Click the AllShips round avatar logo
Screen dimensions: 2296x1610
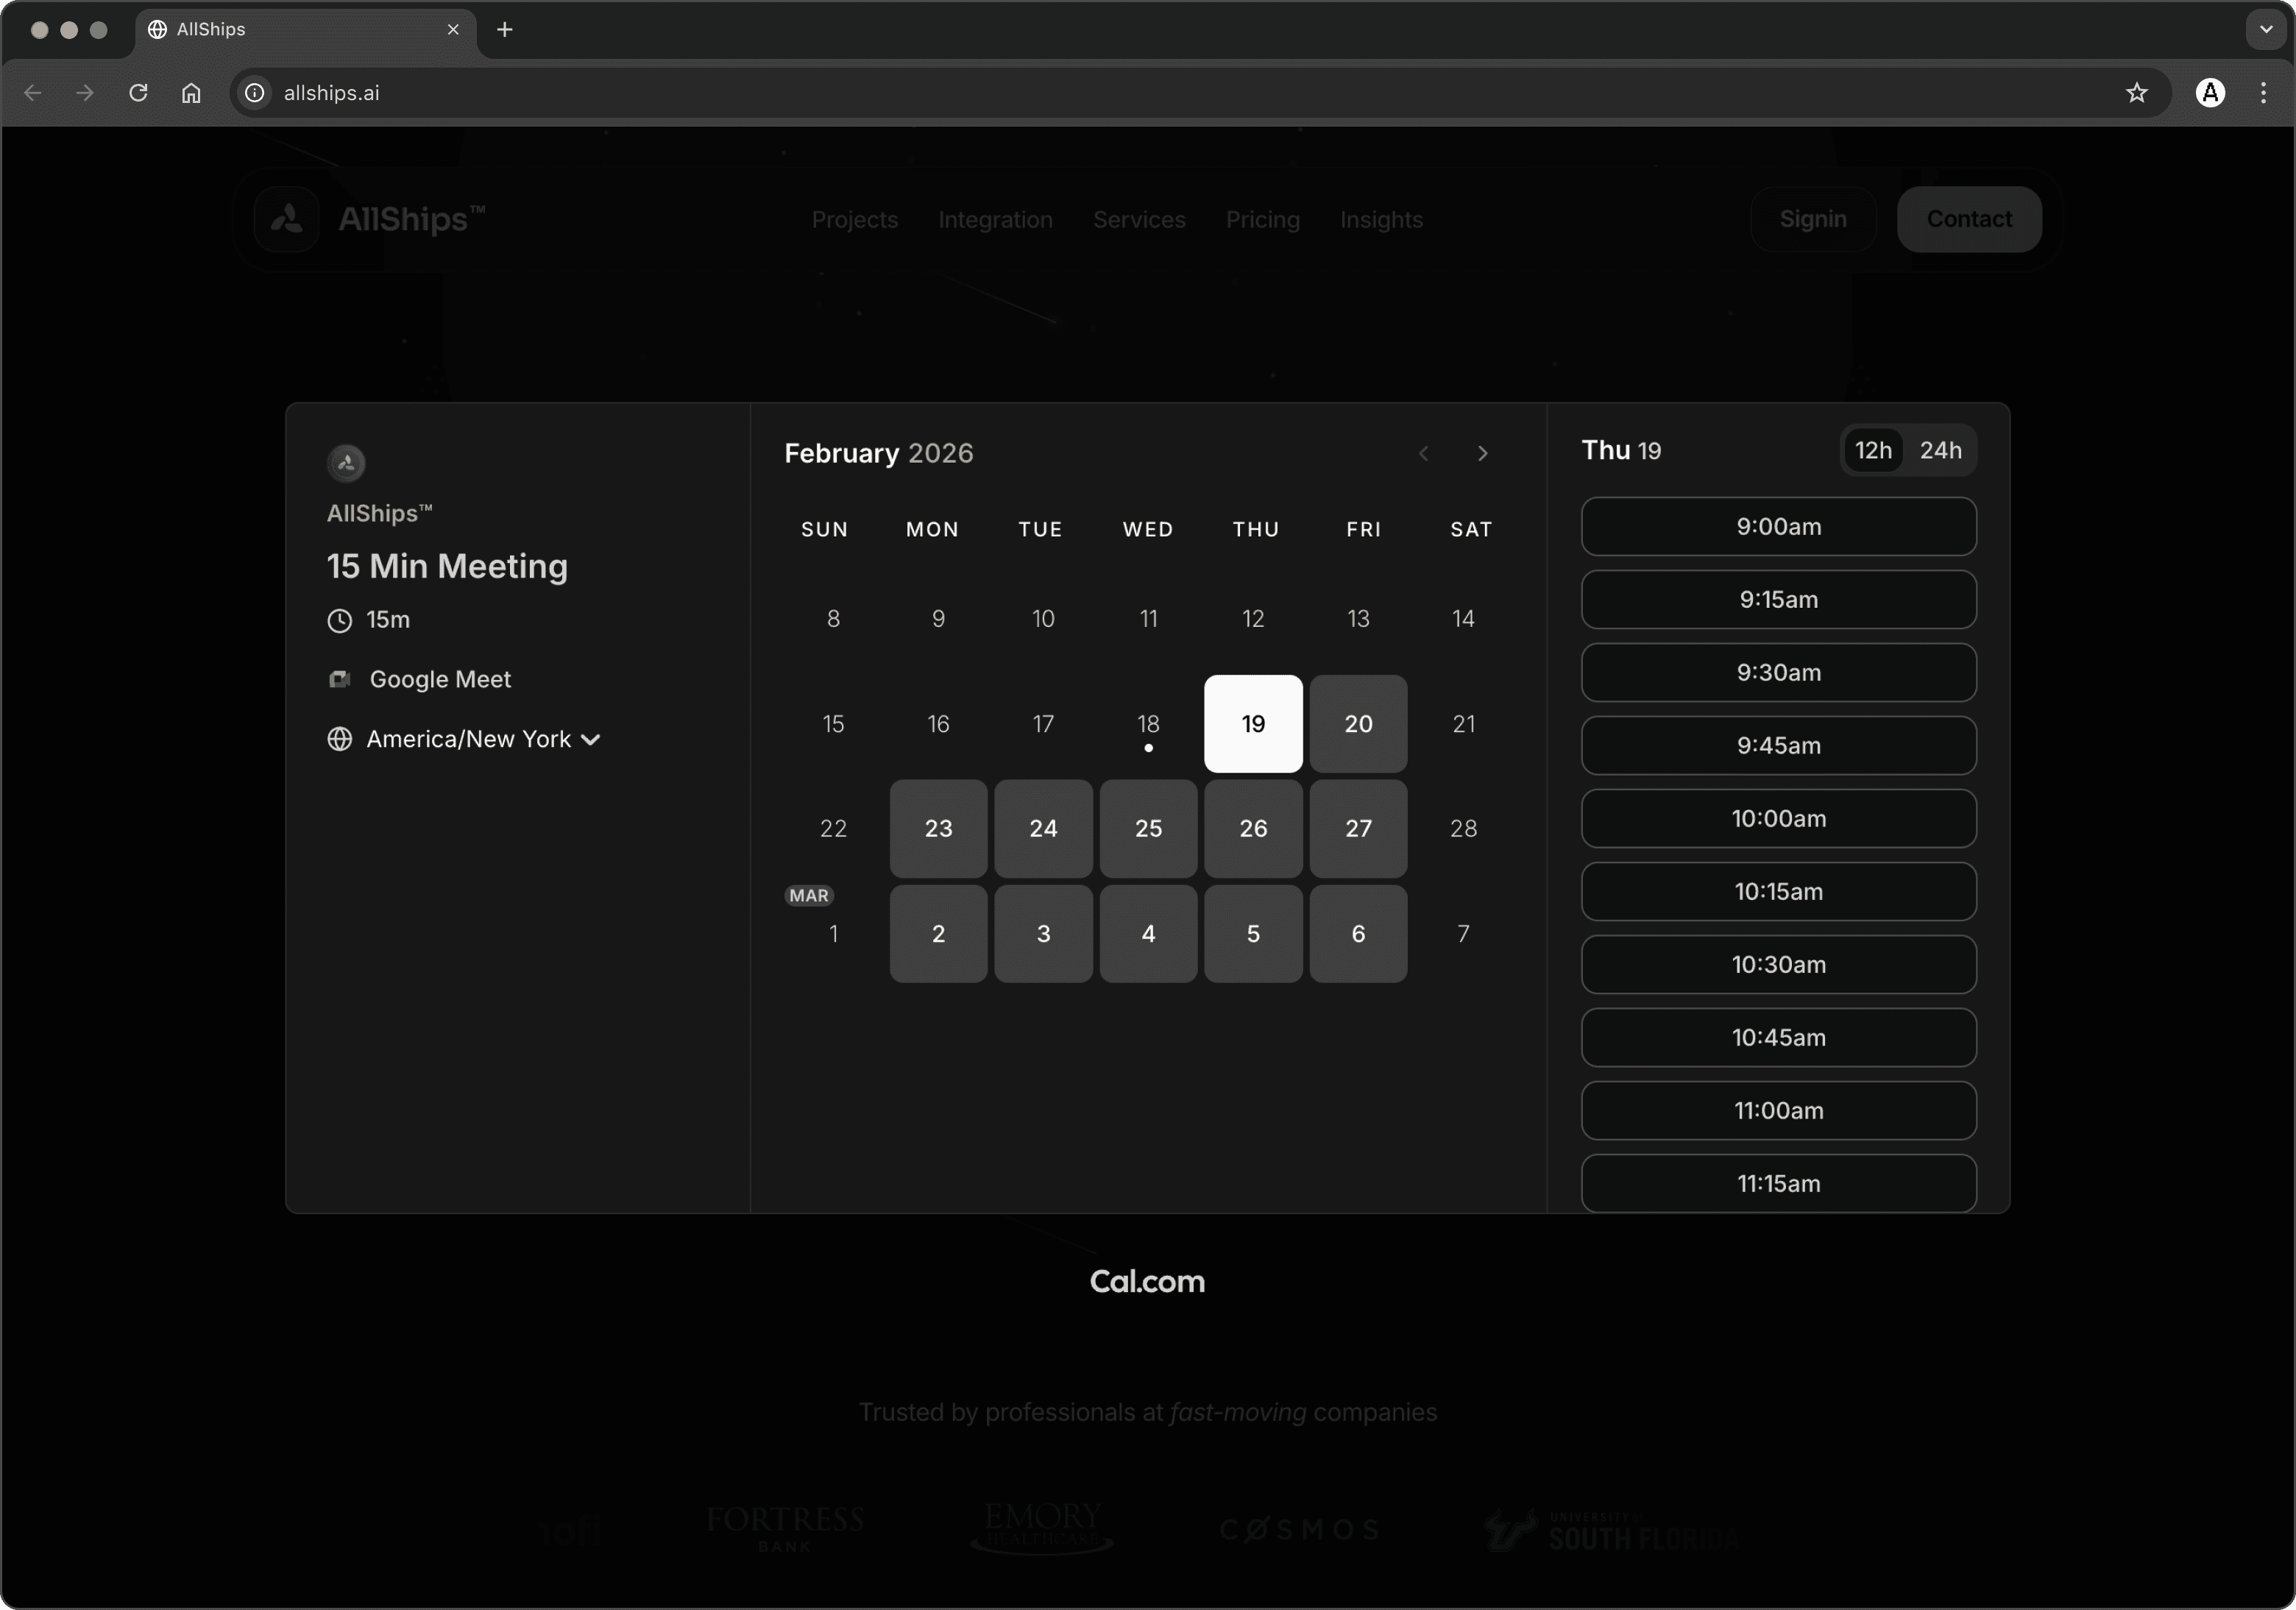tap(346, 462)
